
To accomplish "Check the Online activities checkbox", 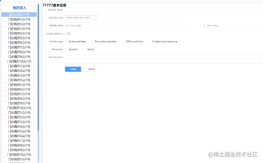I will [66, 41].
